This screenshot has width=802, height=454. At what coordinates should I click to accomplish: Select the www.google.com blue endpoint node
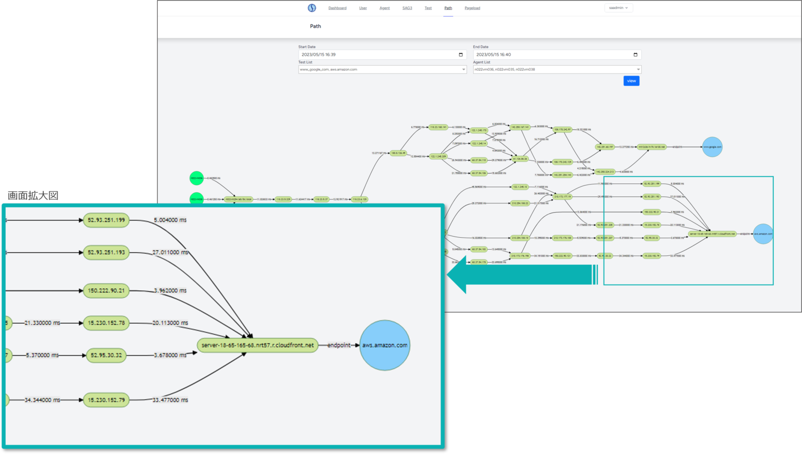coord(712,147)
